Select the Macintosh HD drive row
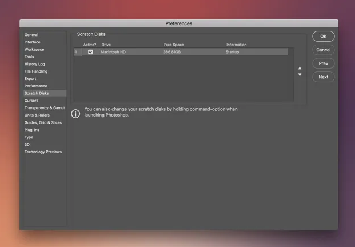This screenshot has height=247, width=355. tap(171, 52)
